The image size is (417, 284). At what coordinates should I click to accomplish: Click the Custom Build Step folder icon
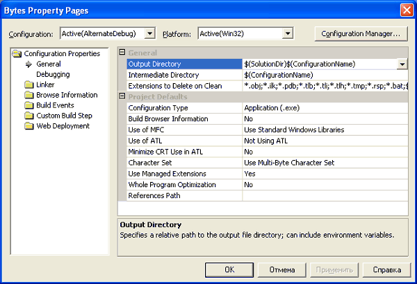(29, 116)
